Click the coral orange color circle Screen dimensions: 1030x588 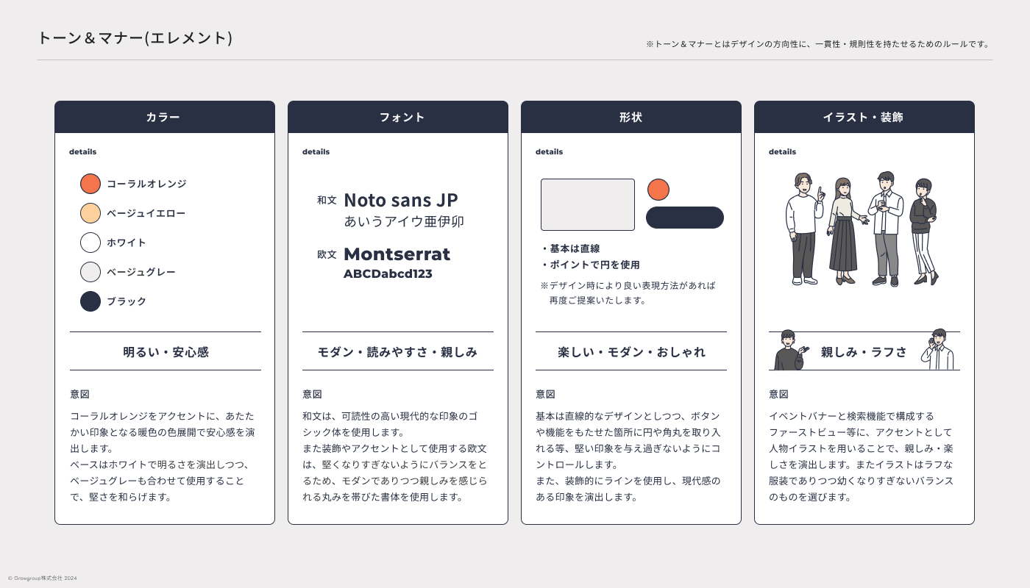click(90, 184)
